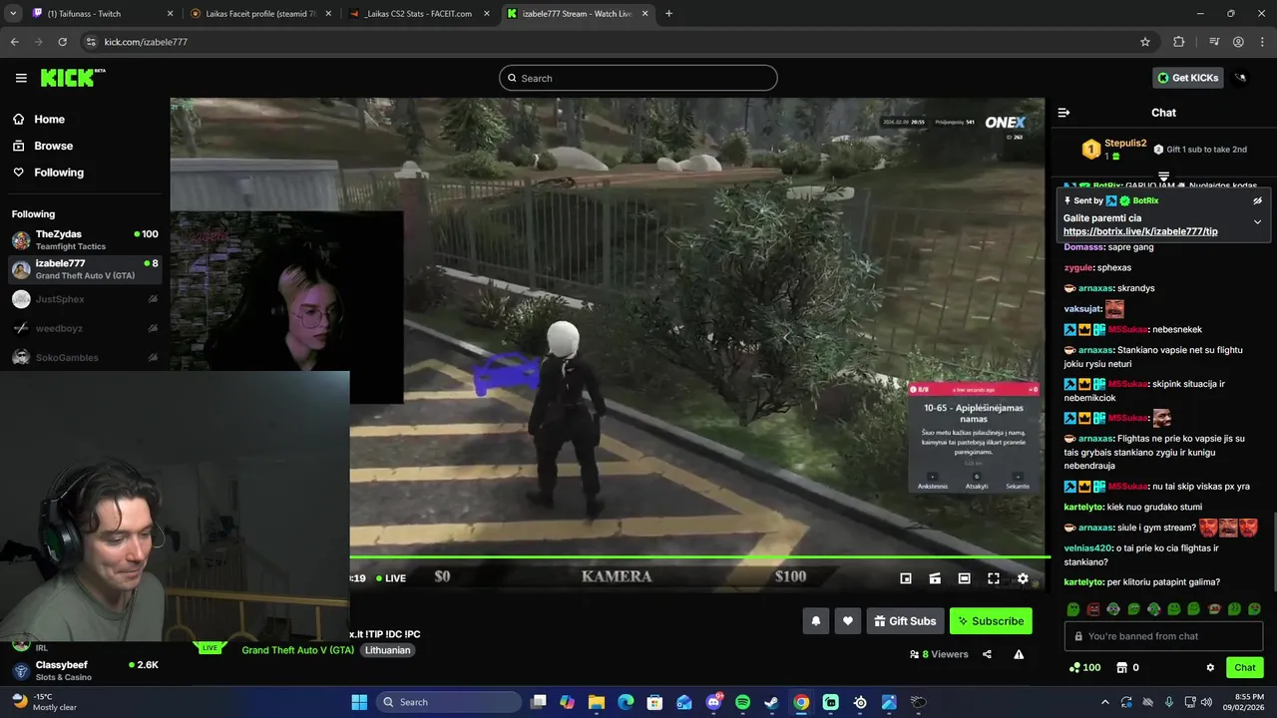Open the channel shop icon showing 0

coord(1127,667)
